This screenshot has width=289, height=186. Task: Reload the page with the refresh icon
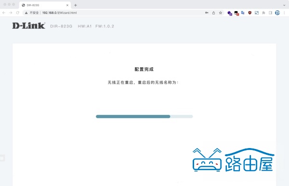18,12
